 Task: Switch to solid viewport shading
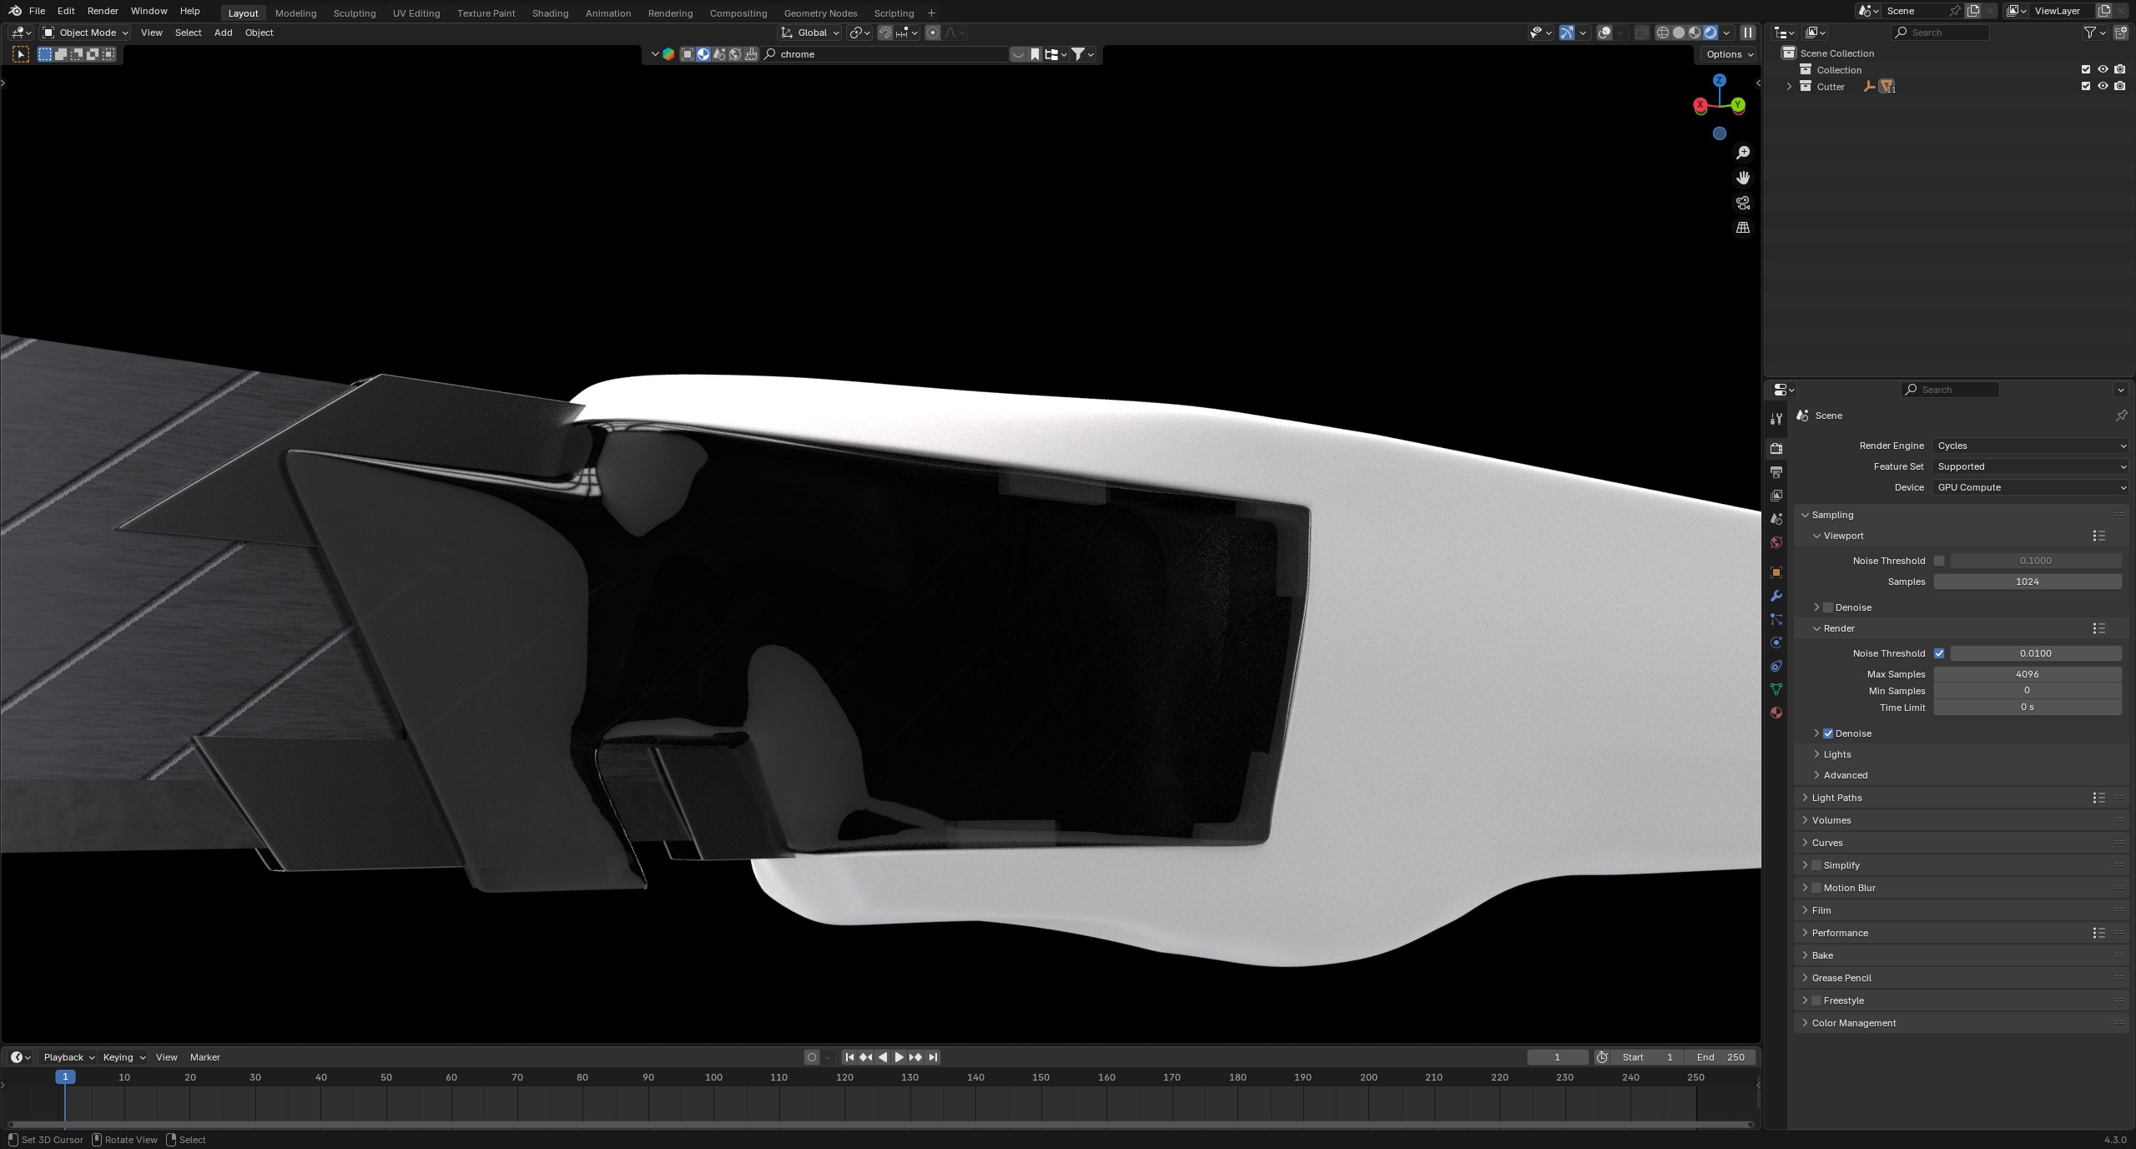(1679, 33)
